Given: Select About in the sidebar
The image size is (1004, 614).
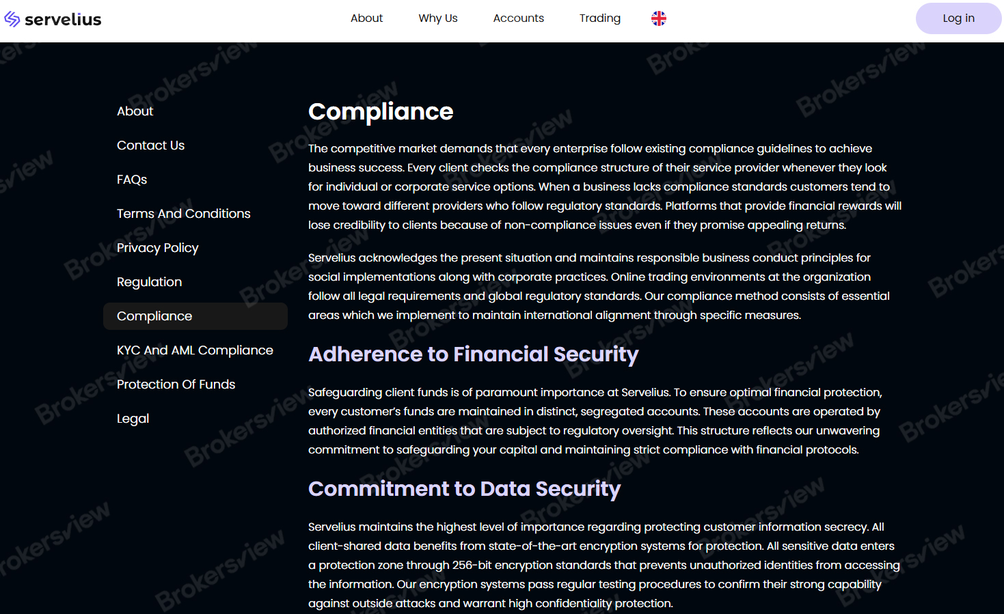Looking at the screenshot, I should (x=135, y=111).
